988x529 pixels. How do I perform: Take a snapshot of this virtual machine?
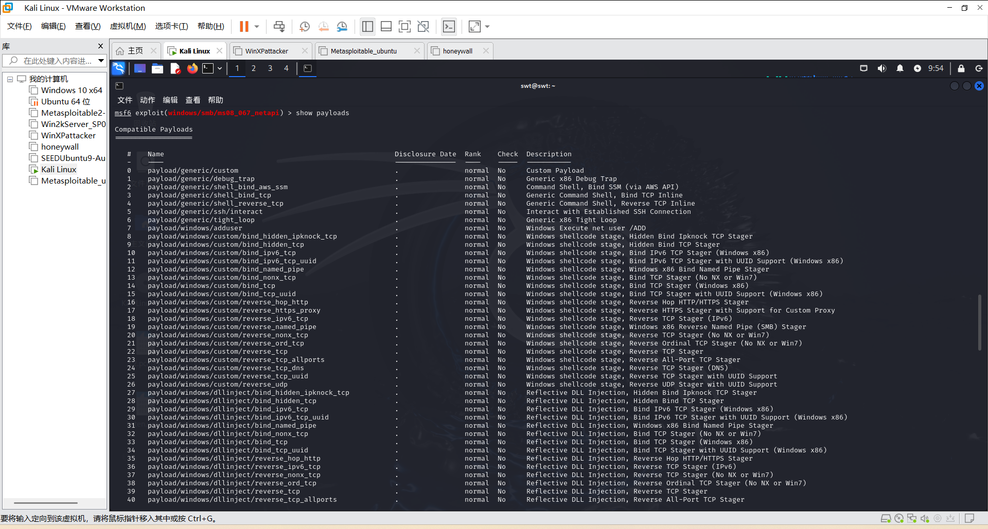[x=305, y=26]
